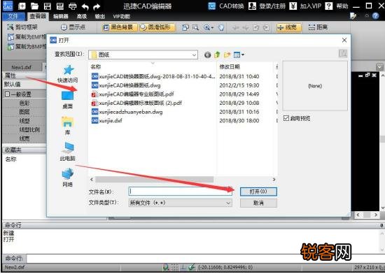Image resolution: width=385 pixels, height=274 pixels.
Task: Open the CAD转换 converter
Action: tap(225, 6)
